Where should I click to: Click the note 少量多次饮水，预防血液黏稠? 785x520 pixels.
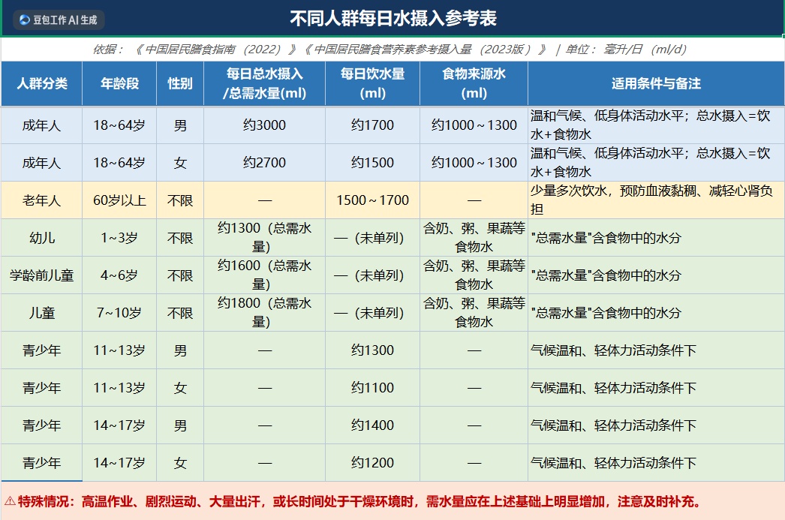(x=656, y=200)
